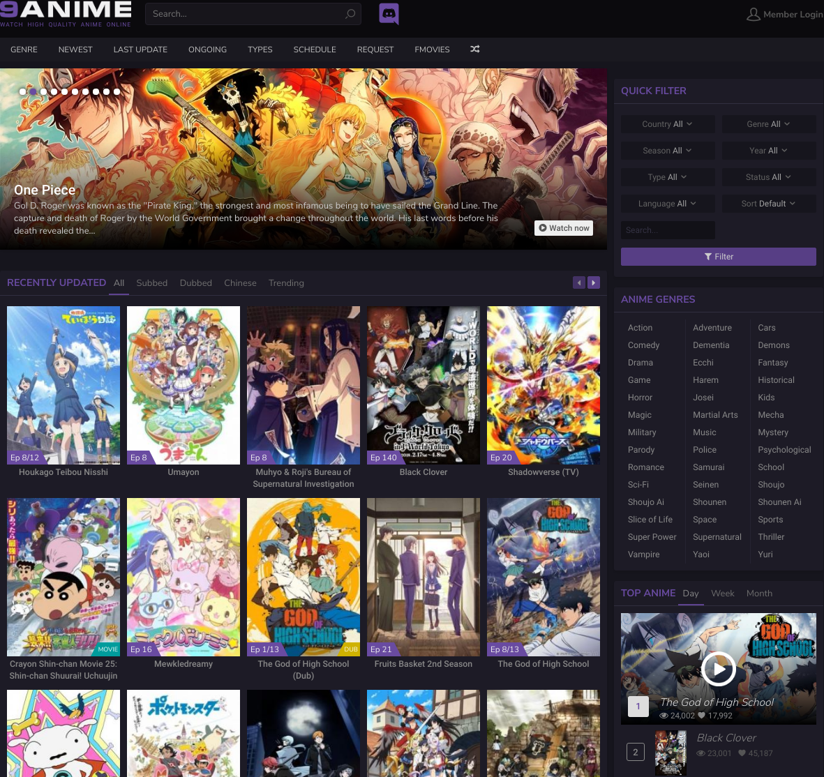Open the Black Clover Ep 140 poster
Screen dimensions: 824x777
424,385
